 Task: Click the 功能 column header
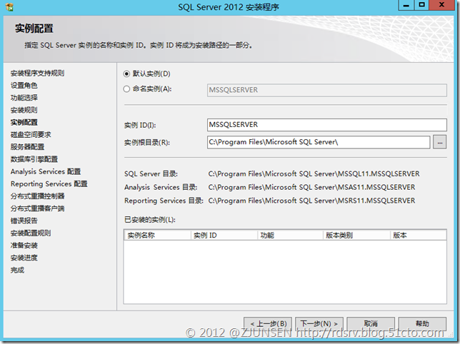pos(291,236)
